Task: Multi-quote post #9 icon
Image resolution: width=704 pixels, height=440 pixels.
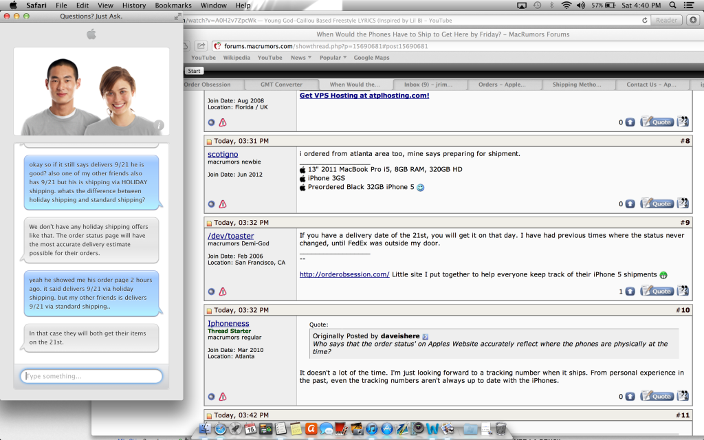Action: [683, 291]
